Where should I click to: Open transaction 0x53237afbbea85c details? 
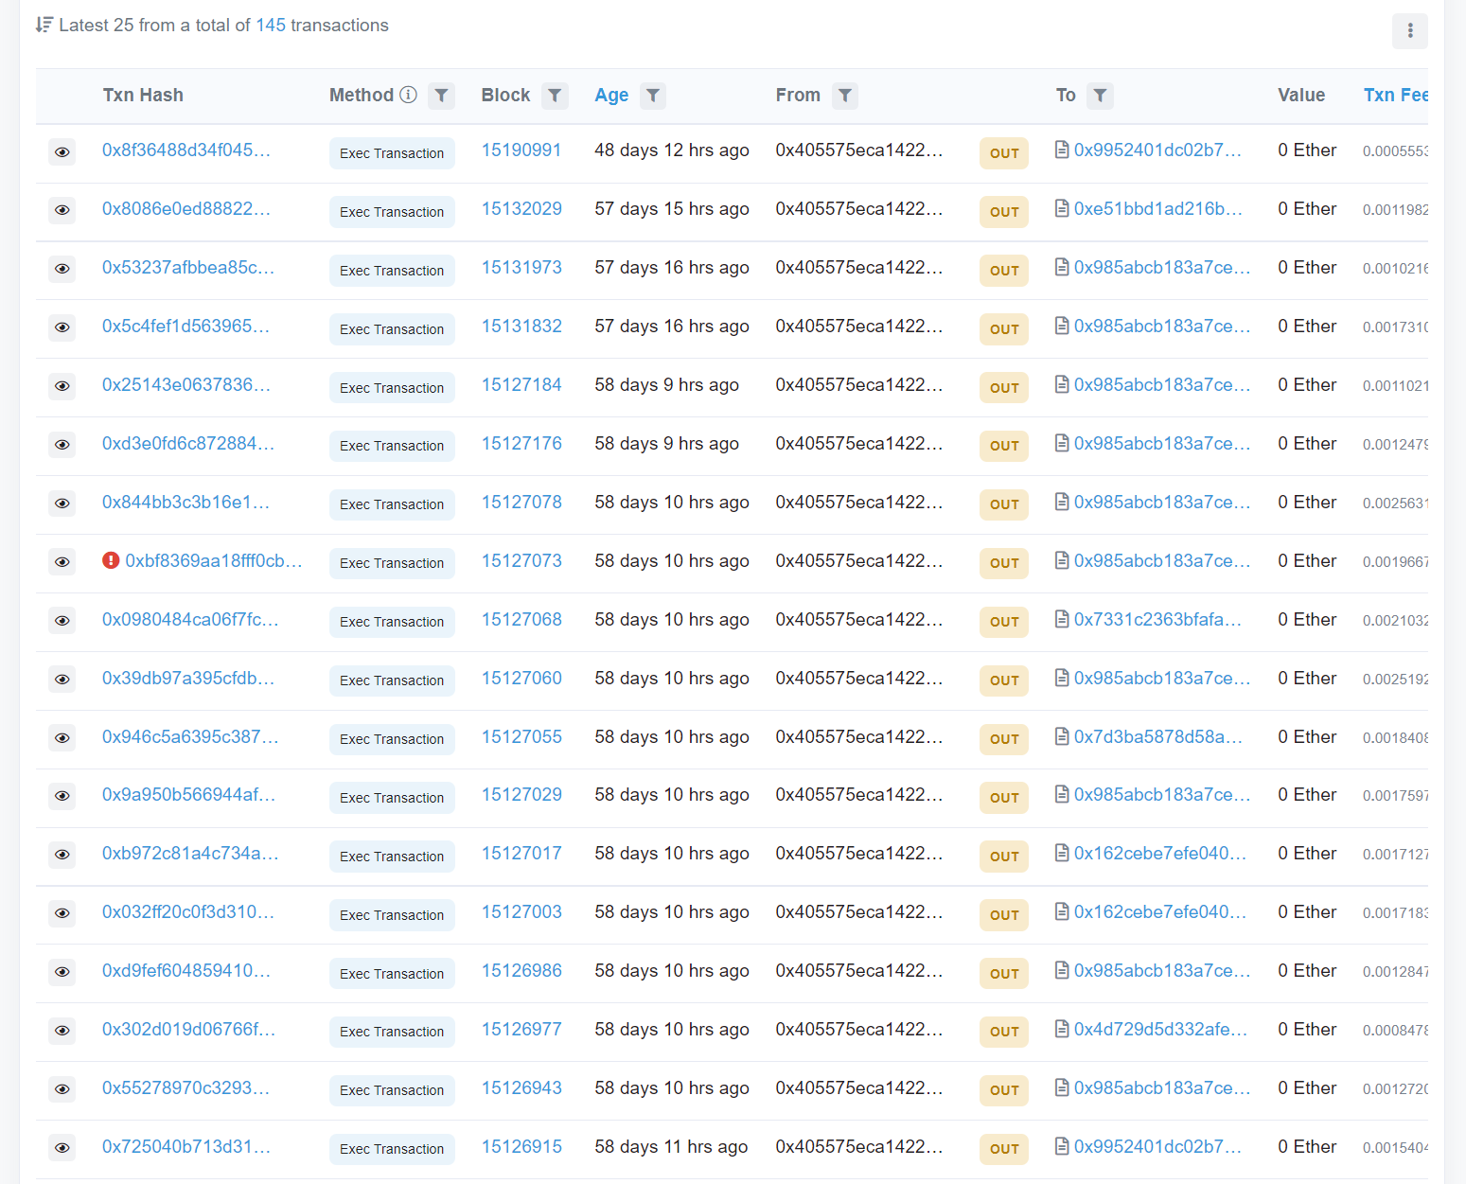pos(187,268)
